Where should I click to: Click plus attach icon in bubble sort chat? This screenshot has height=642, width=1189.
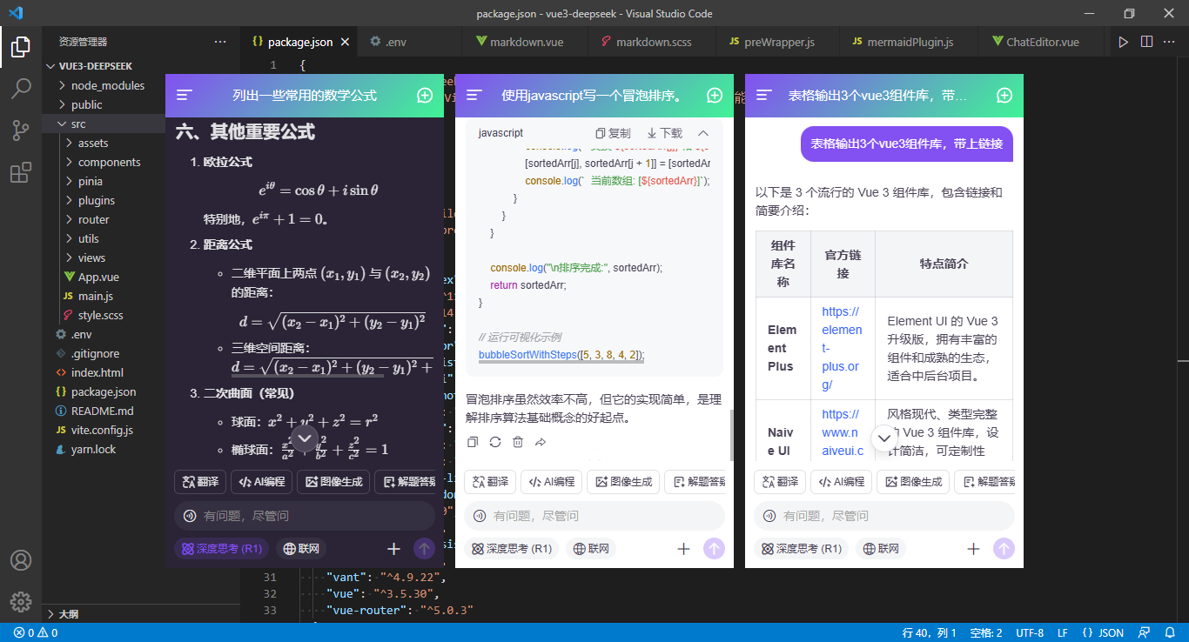tap(683, 549)
